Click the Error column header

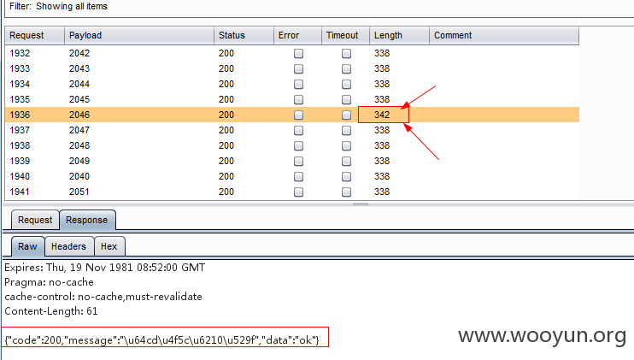pyautogui.click(x=297, y=36)
